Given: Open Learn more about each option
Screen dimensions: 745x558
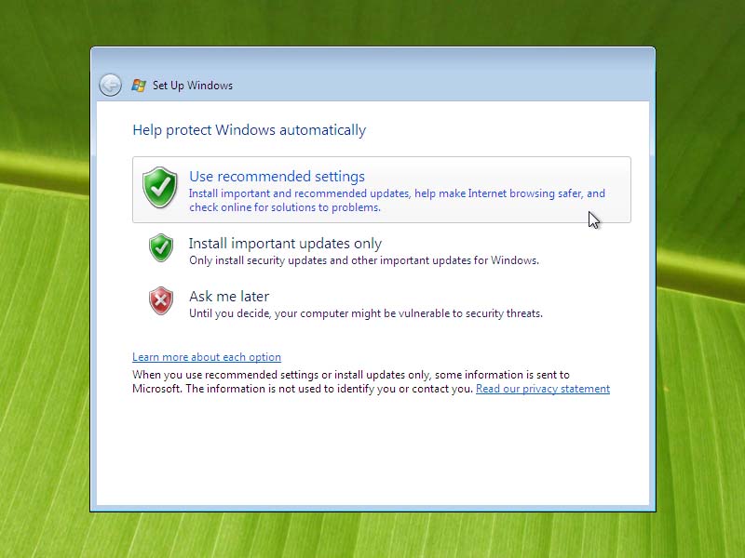Looking at the screenshot, I should [207, 357].
